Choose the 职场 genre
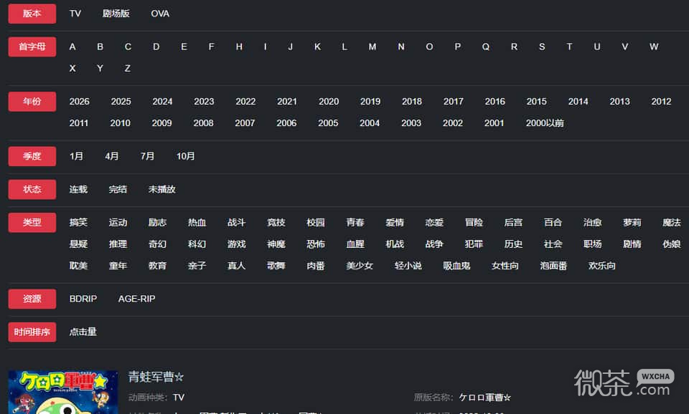The height and width of the screenshot is (414, 689). (x=592, y=244)
